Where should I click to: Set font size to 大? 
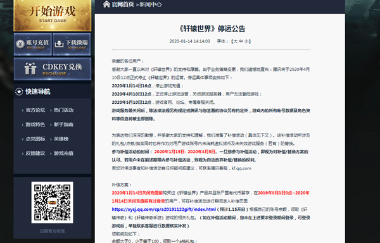(235, 41)
